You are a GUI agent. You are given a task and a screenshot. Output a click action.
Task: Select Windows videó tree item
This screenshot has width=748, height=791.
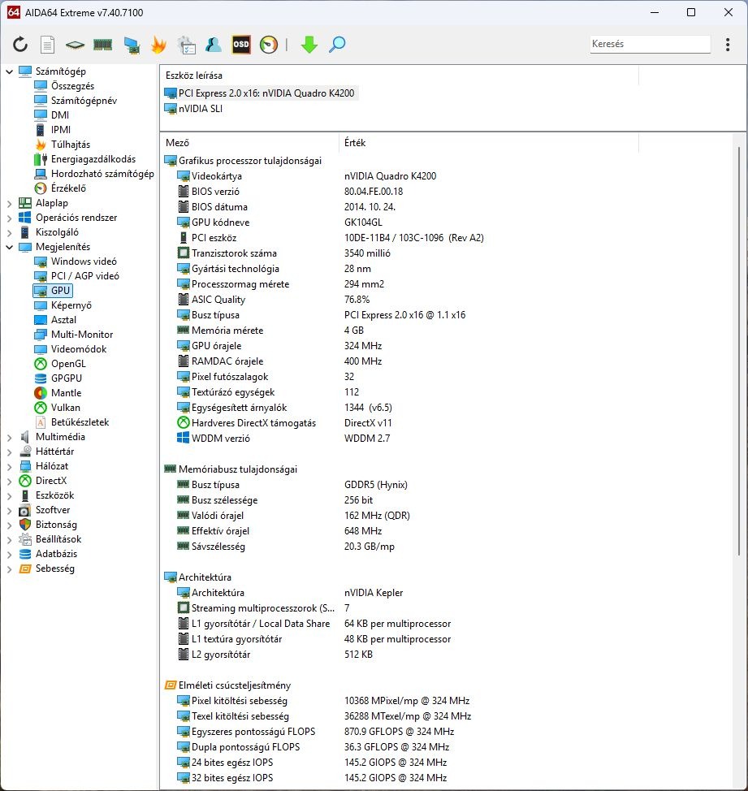(x=84, y=262)
